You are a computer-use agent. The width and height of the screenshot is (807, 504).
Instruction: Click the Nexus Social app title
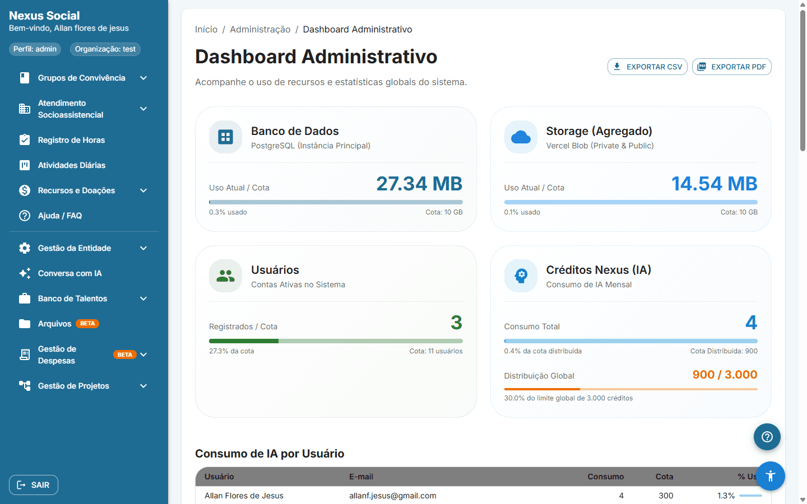[44, 16]
